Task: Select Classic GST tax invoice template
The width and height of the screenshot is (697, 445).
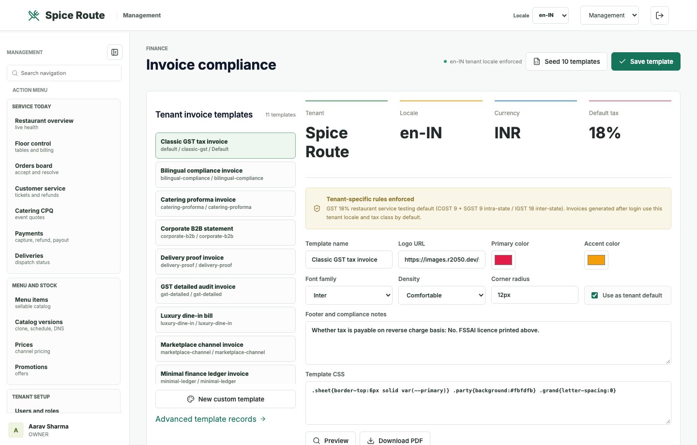Action: [226, 146]
